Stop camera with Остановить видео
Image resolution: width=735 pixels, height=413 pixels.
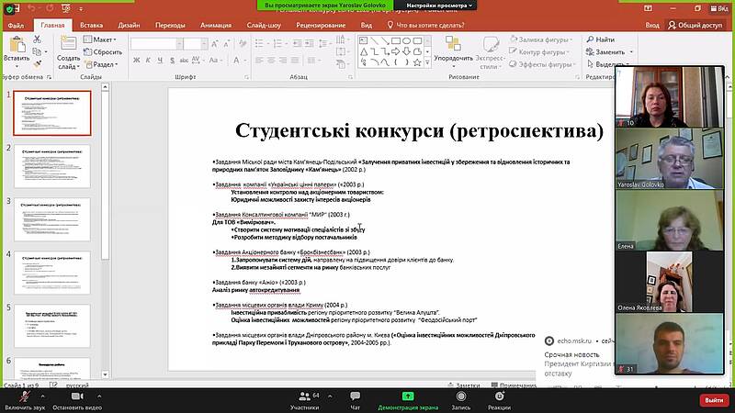pyautogui.click(x=77, y=401)
